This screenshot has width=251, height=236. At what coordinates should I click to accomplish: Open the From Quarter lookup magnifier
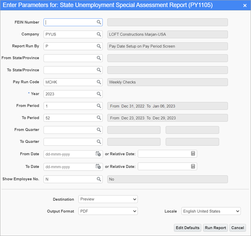click(x=99, y=130)
